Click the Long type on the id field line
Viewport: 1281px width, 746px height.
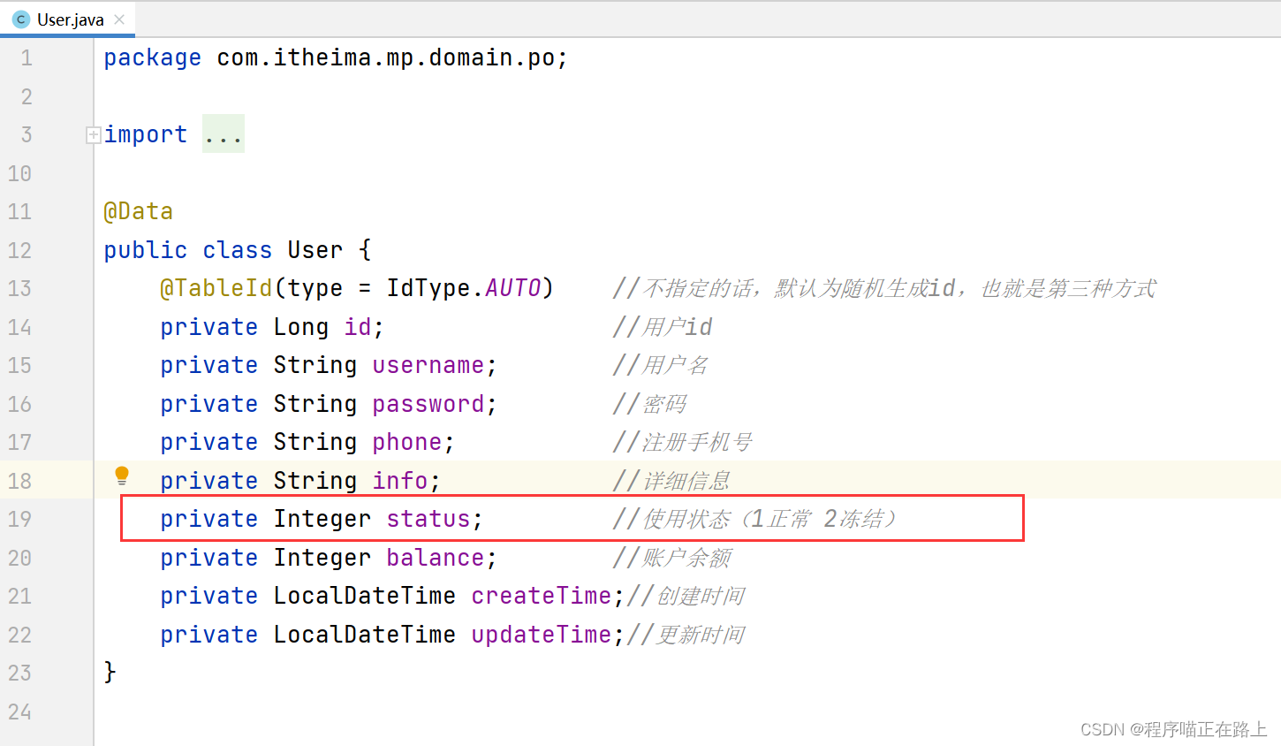point(301,327)
